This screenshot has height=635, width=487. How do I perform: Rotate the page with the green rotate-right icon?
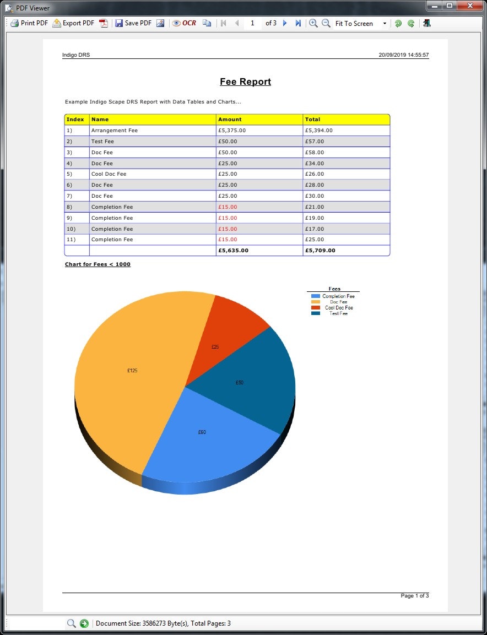[x=410, y=23]
